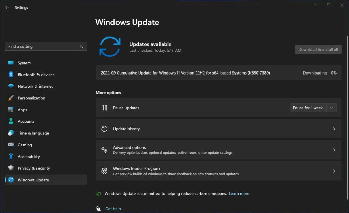Viewport: 349px width, 213px height.
Task: Click the Get help link
Action: (113, 209)
